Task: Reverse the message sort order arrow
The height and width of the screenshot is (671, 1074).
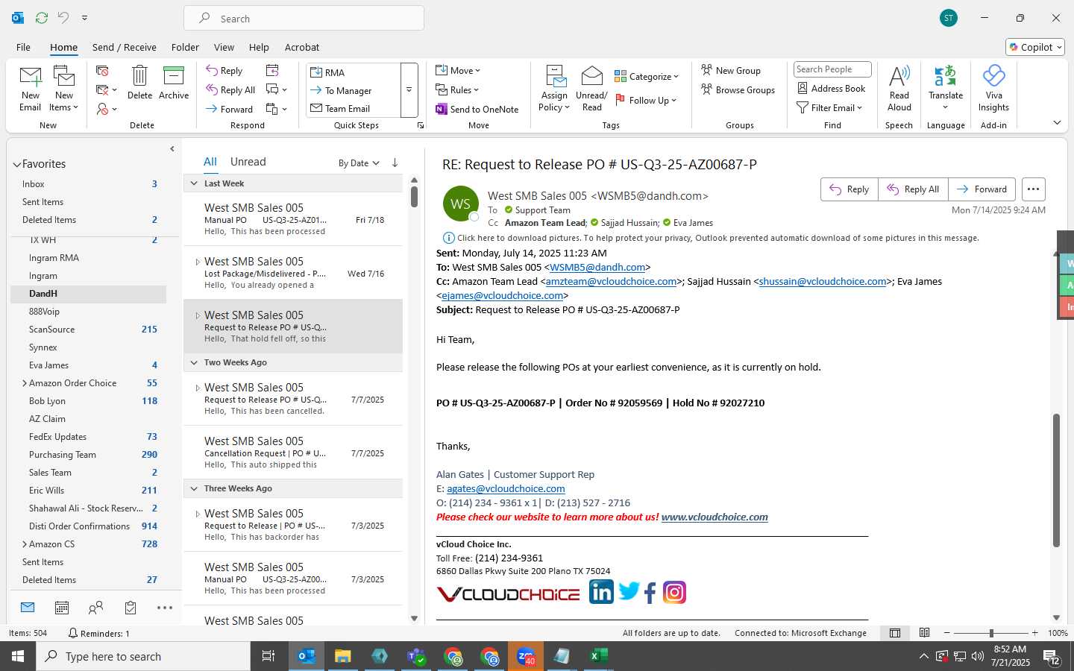Action: pos(395,163)
